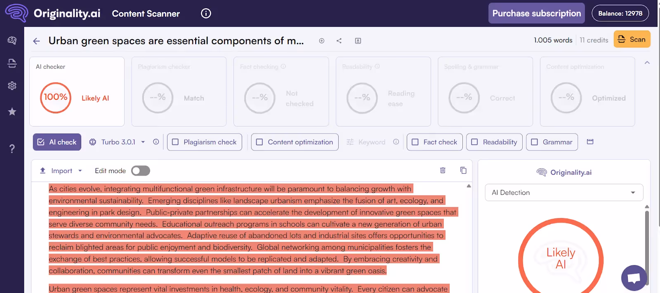This screenshot has width=660, height=293.
Task: Open the Spelling & grammar card
Action: (x=486, y=91)
